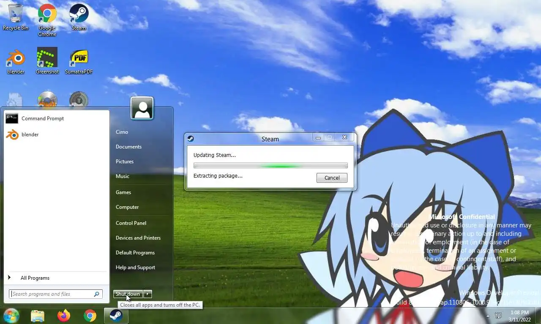Show hidden icons in the system tray
This screenshot has width=541, height=324.
[x=488, y=316]
